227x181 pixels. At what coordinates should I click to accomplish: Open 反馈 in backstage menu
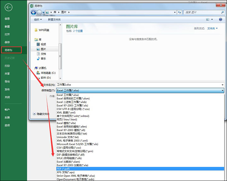7,117
